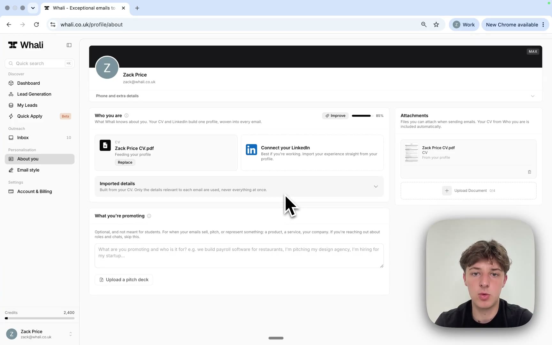Click the zoom magnifier in address bar
The width and height of the screenshot is (552, 345).
click(424, 25)
